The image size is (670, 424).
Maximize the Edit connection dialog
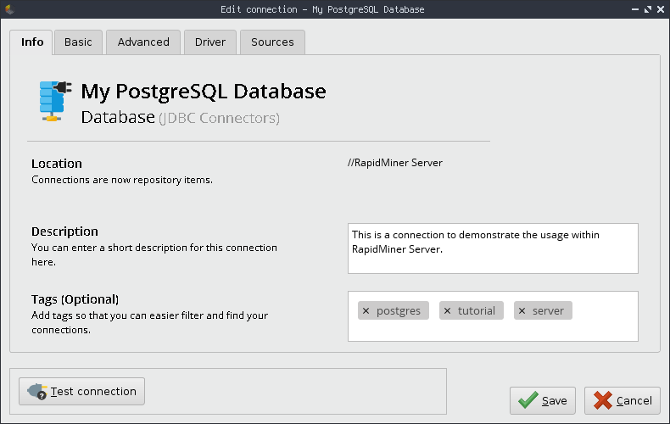[647, 9]
